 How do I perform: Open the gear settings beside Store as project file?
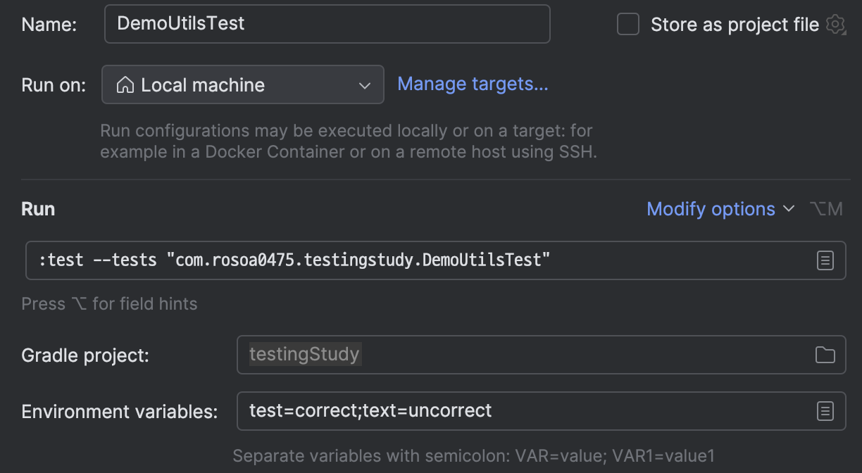pos(835,25)
